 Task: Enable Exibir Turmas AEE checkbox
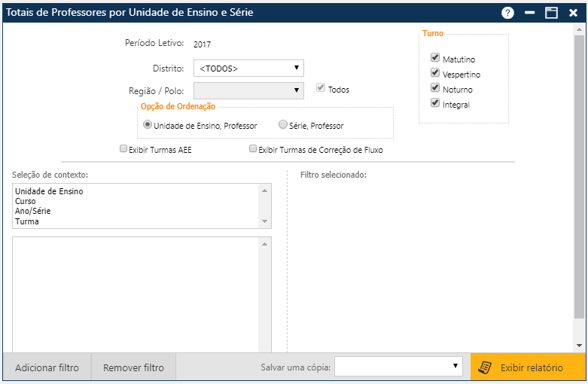pos(123,149)
